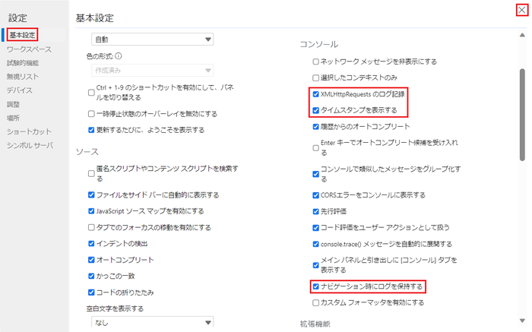The height and width of the screenshot is (332, 532).
Task: Click the scrollbar up arrow
Action: [x=522, y=35]
